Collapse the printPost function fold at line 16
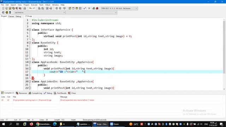 pos(30,68)
